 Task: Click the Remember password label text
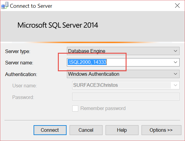point(103,109)
